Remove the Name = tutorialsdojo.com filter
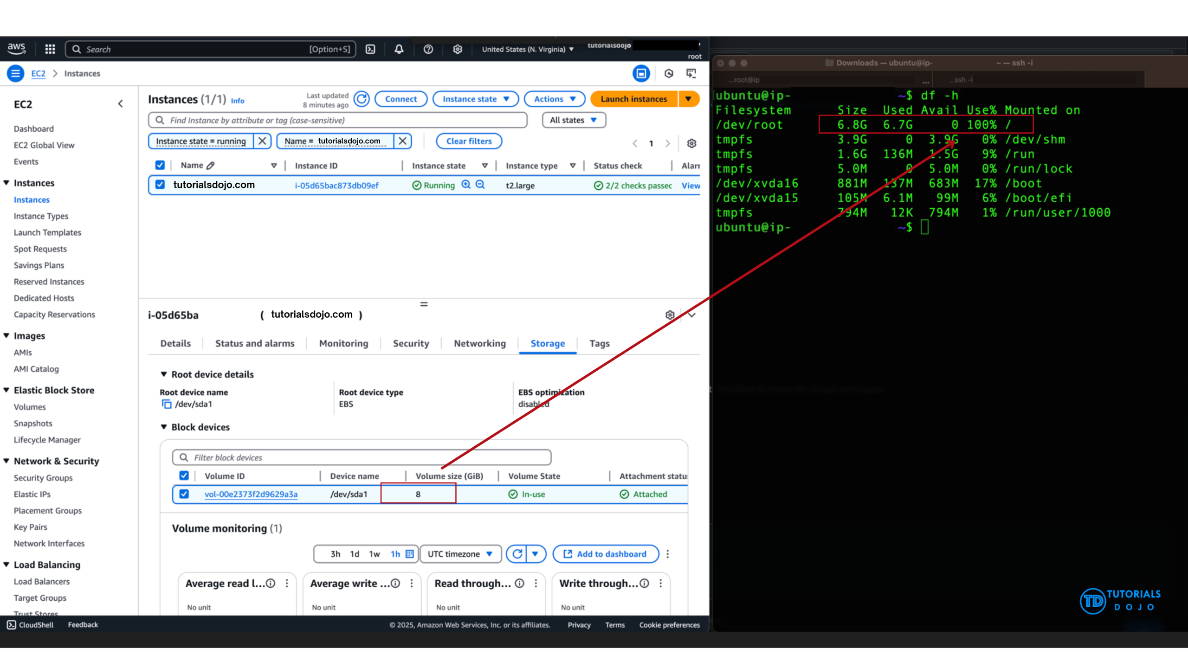Screen dimensions: 1188x668 point(403,141)
